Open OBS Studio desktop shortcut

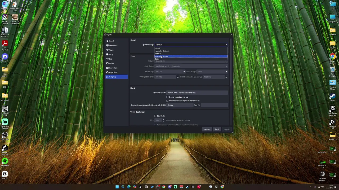click(5, 136)
